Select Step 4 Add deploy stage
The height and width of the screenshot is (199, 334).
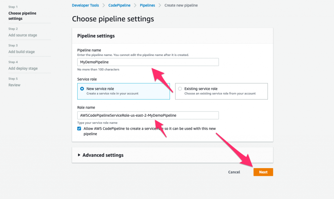[23, 68]
